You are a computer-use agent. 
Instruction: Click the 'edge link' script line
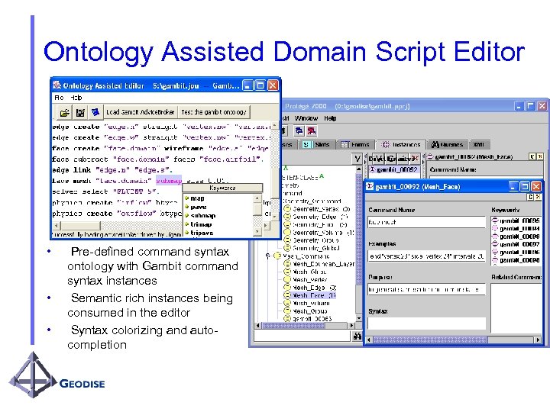[112, 170]
